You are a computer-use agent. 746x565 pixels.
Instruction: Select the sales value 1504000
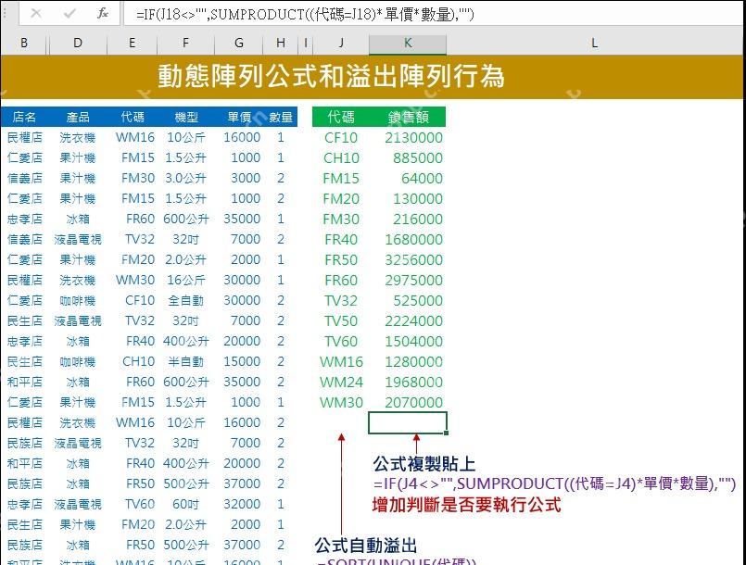point(413,342)
